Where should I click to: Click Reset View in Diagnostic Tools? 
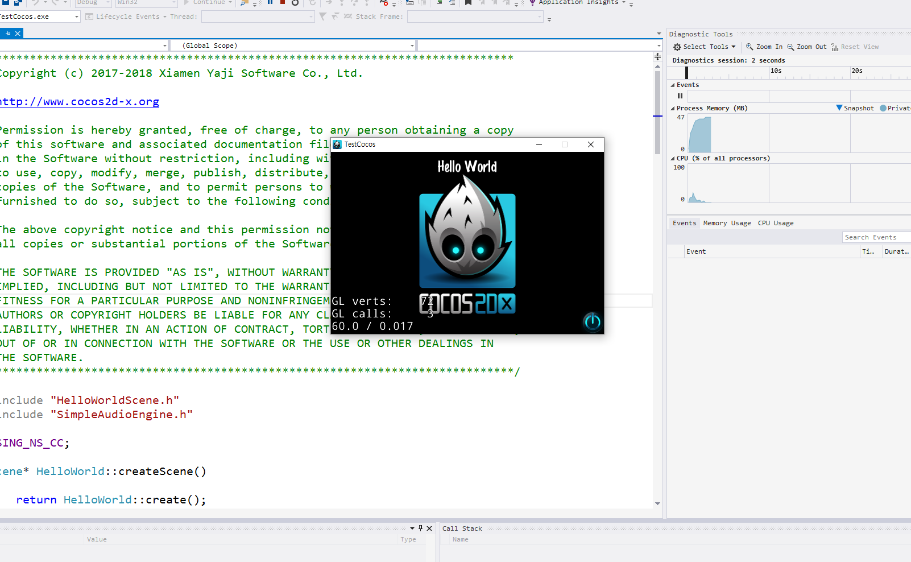click(x=855, y=47)
